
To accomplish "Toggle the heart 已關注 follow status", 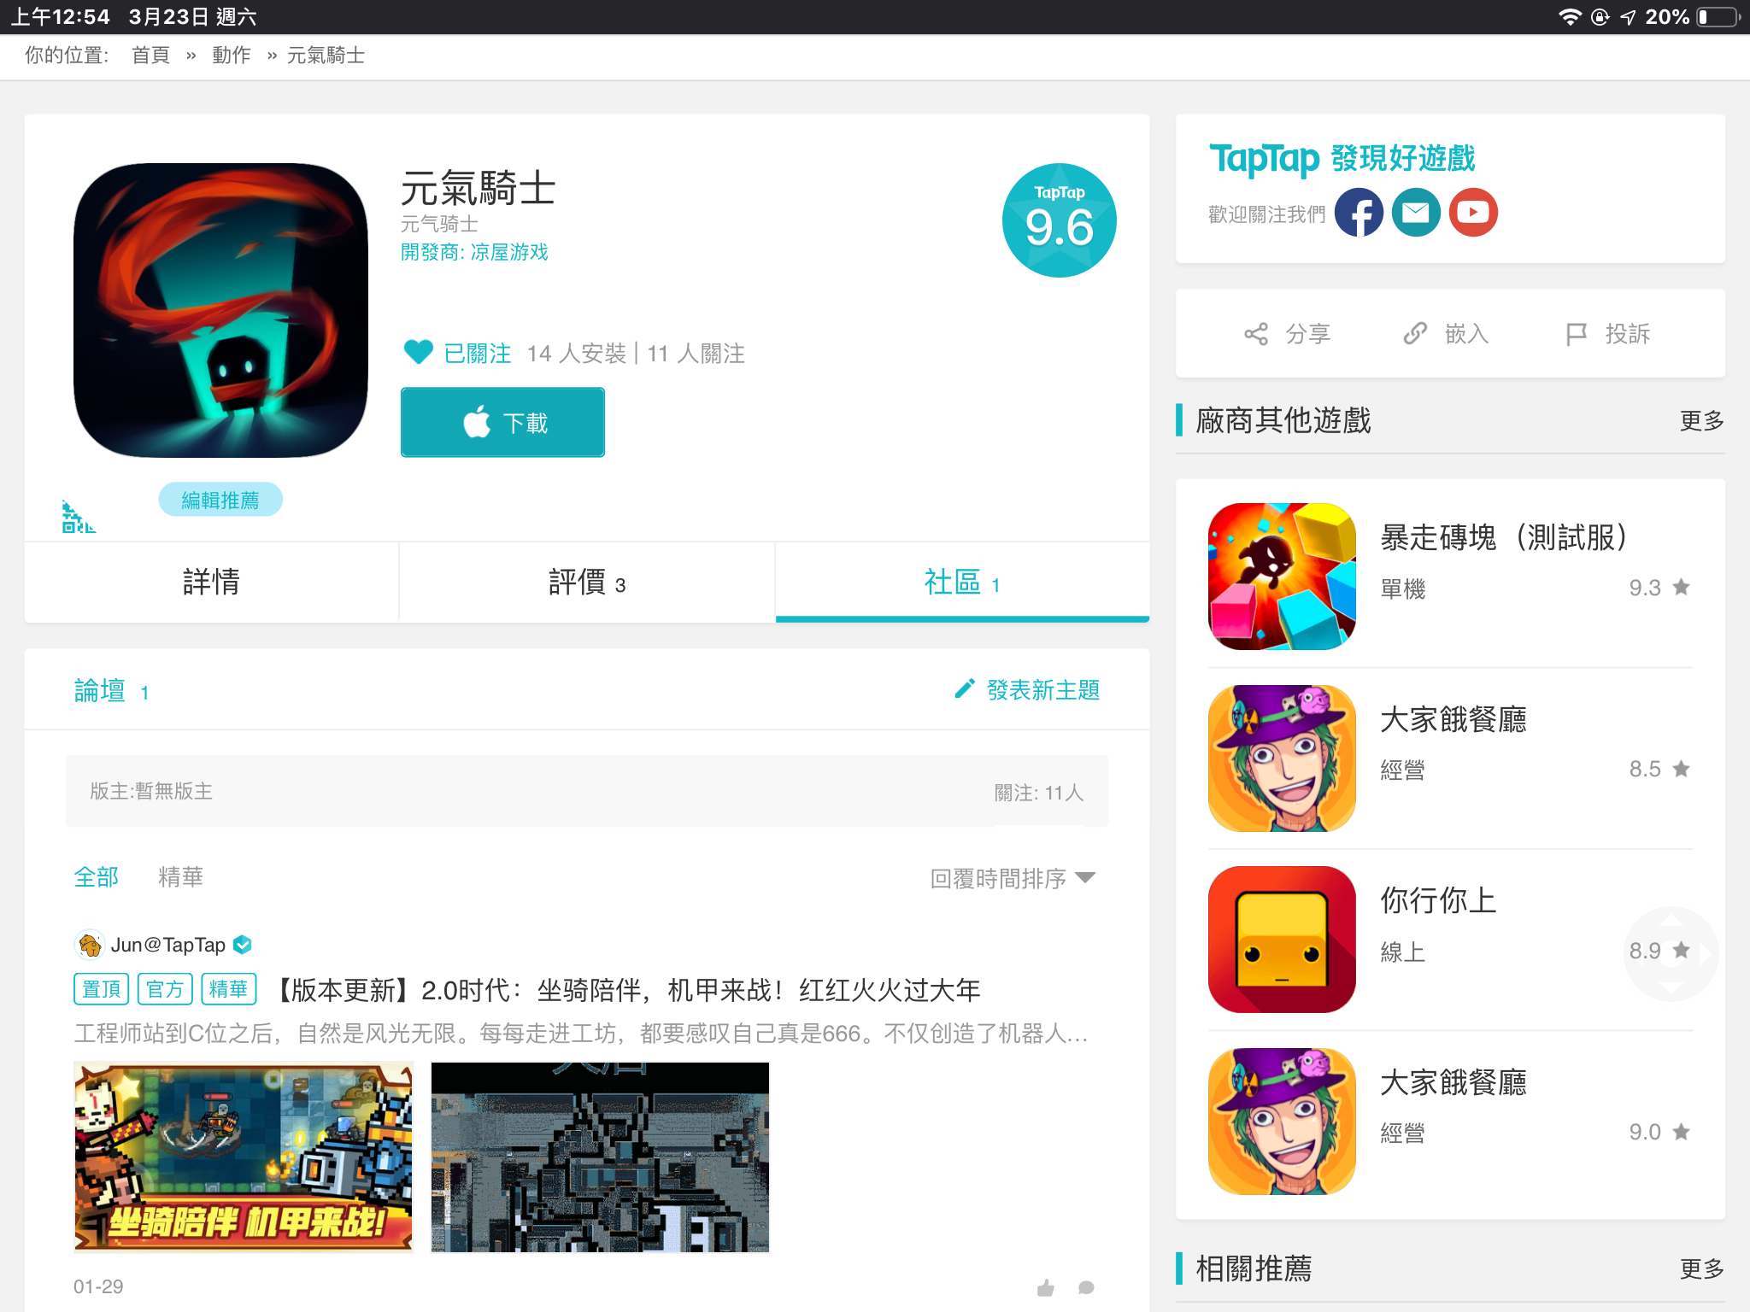I will click(457, 353).
